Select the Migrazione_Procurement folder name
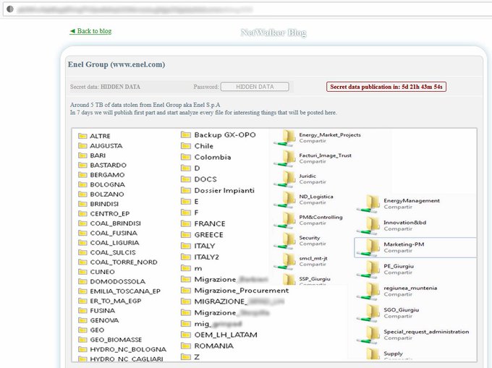 pyautogui.click(x=242, y=290)
